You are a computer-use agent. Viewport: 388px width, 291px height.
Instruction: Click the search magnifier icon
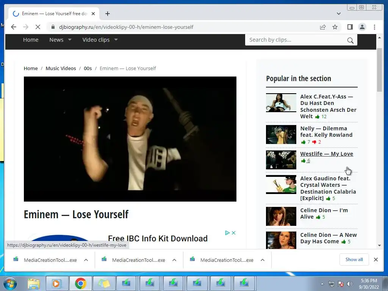point(350,40)
